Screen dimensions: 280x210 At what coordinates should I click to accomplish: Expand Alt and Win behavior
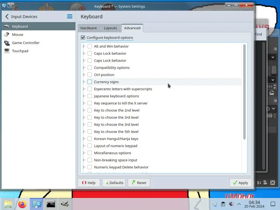tap(83, 46)
